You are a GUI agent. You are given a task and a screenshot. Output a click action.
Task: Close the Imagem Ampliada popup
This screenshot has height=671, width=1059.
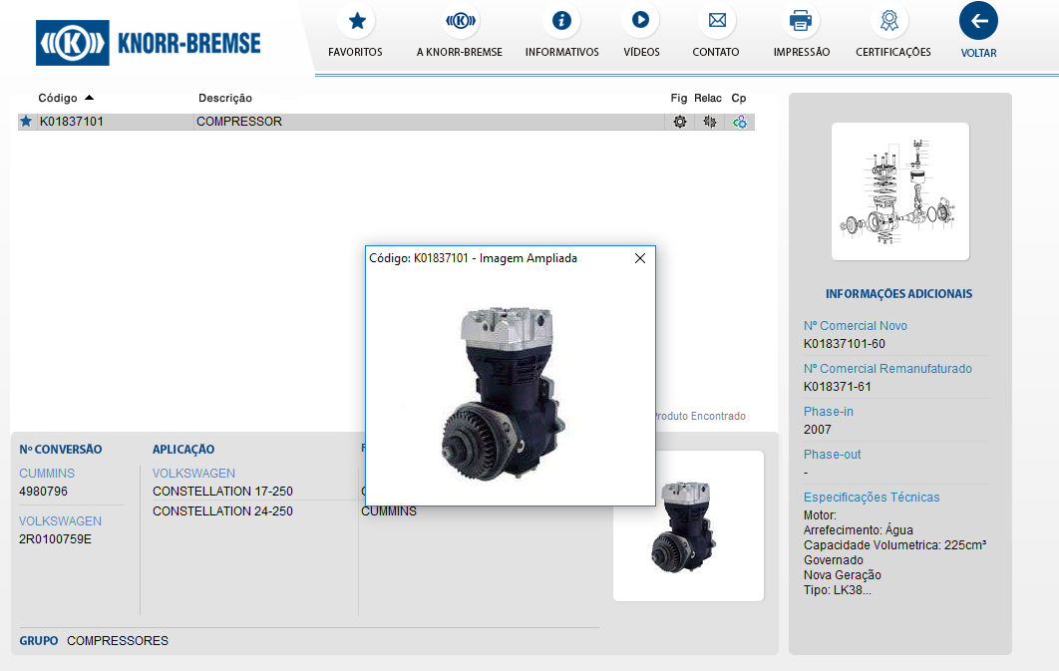pyautogui.click(x=640, y=258)
